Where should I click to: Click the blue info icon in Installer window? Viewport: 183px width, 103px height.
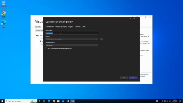(x=40, y=41)
